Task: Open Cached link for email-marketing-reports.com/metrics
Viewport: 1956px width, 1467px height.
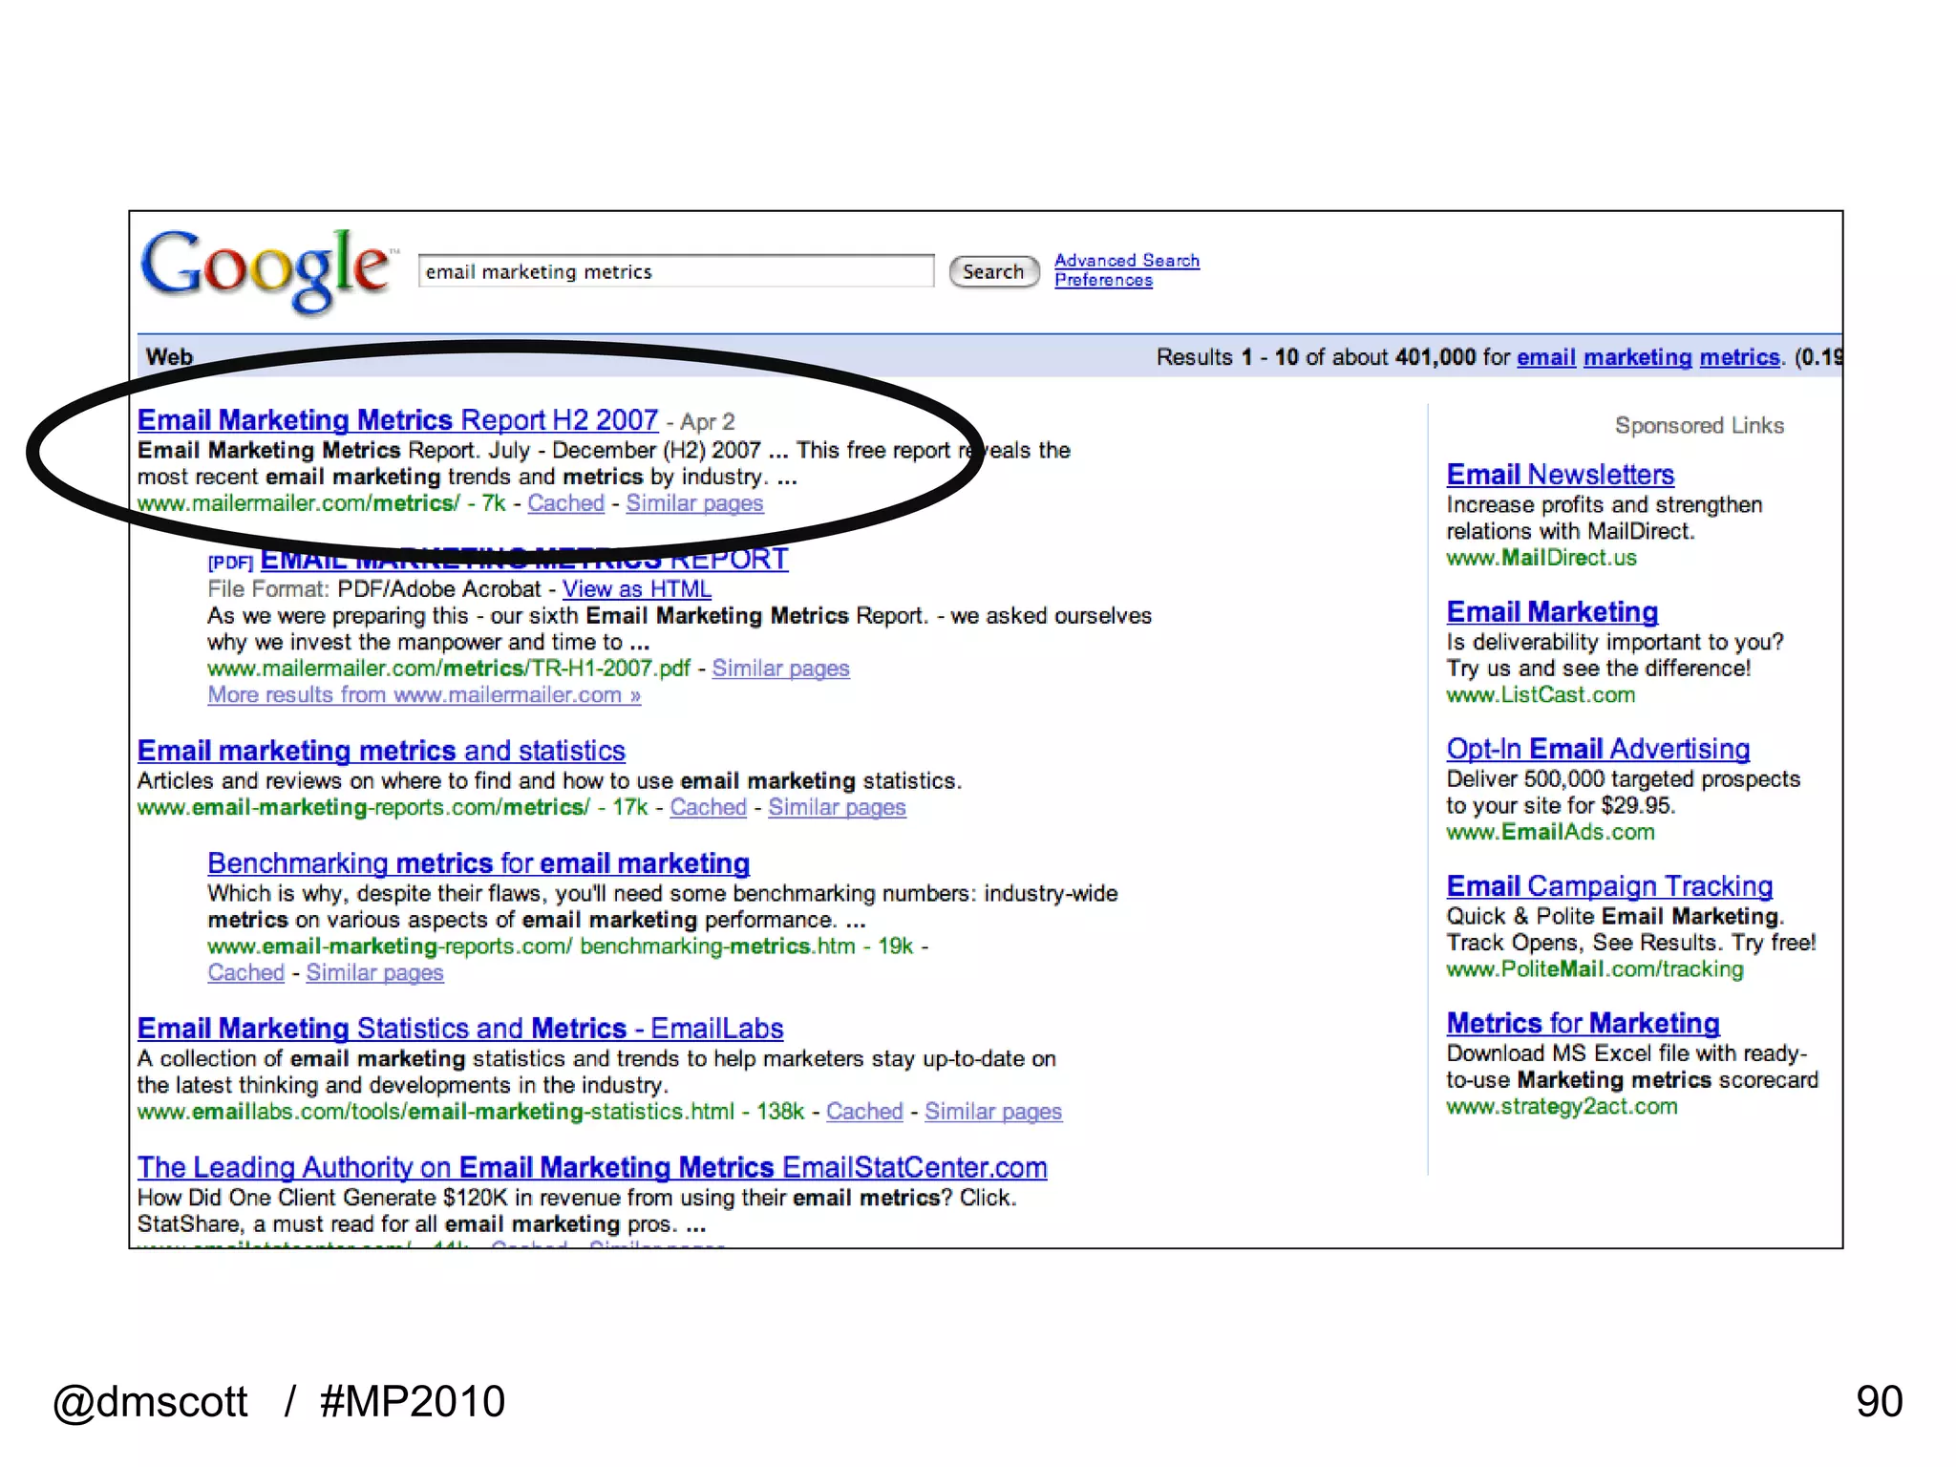Action: 708,807
